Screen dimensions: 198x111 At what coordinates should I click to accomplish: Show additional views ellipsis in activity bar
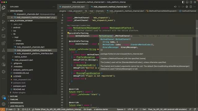(3, 79)
